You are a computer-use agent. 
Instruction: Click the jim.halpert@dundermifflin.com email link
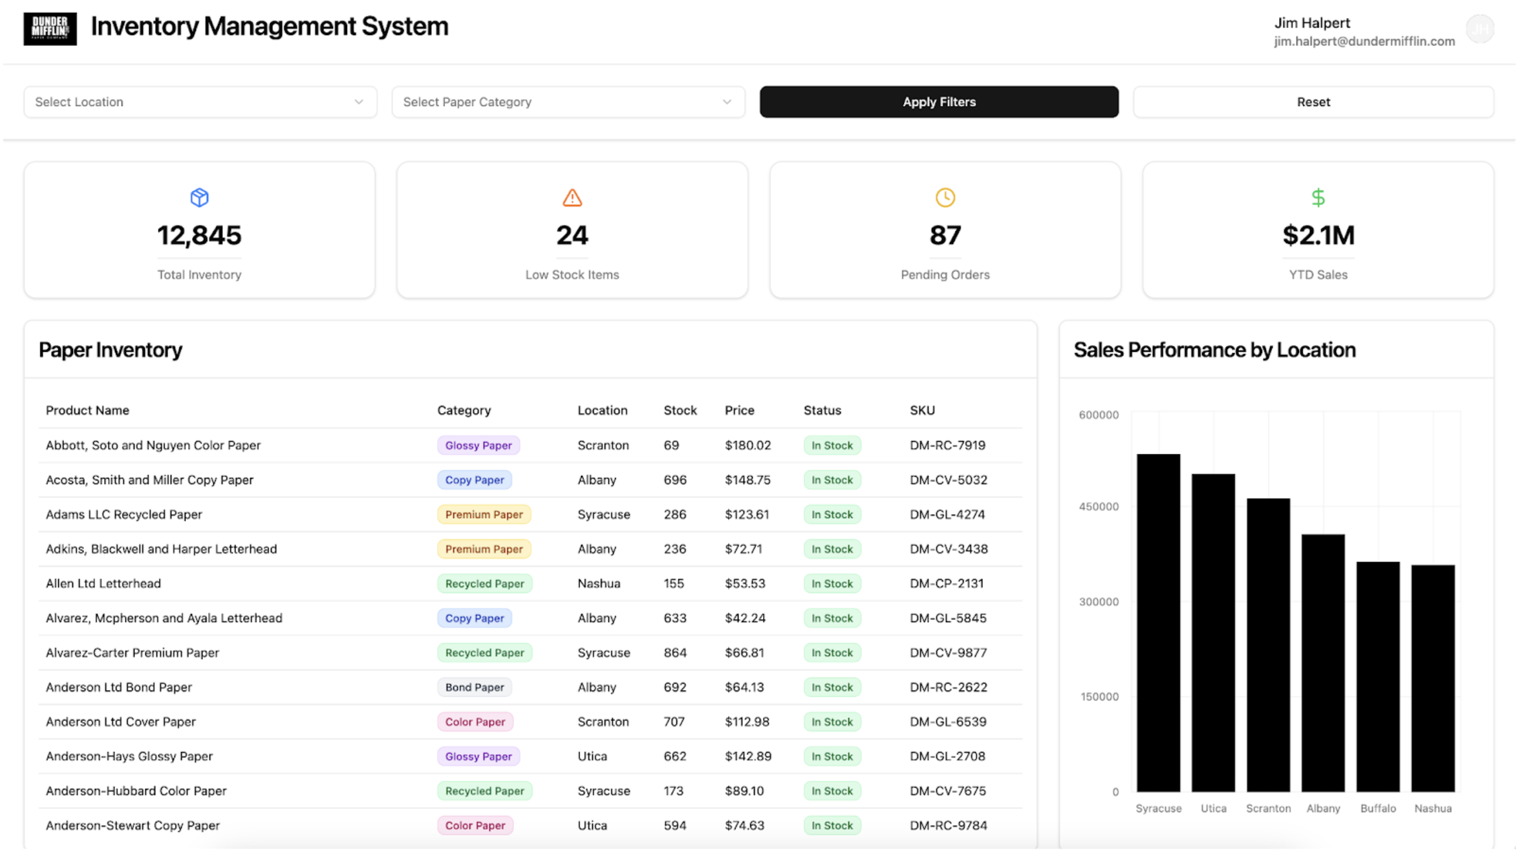(1364, 41)
